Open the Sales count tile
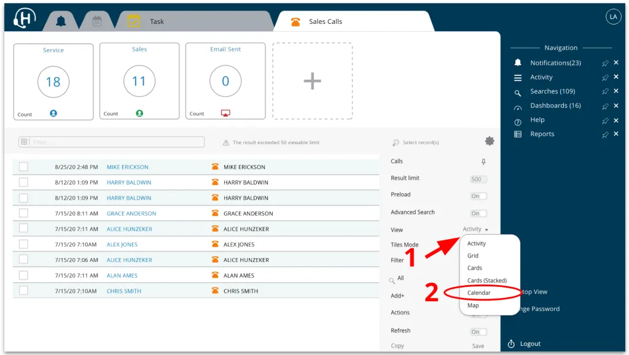This screenshot has width=629, height=355. click(x=139, y=82)
